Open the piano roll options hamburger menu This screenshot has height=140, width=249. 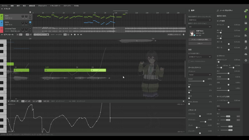(183, 34)
